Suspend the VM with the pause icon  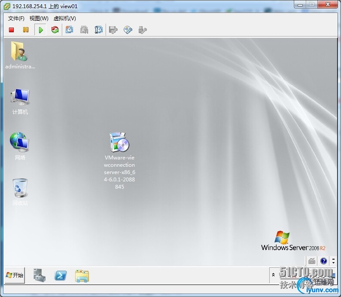26,30
